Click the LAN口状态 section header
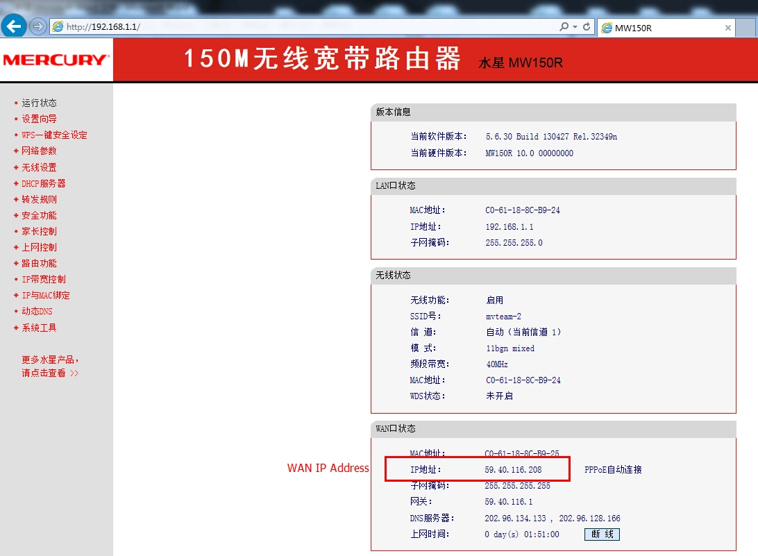758x556 pixels. [x=553, y=185]
